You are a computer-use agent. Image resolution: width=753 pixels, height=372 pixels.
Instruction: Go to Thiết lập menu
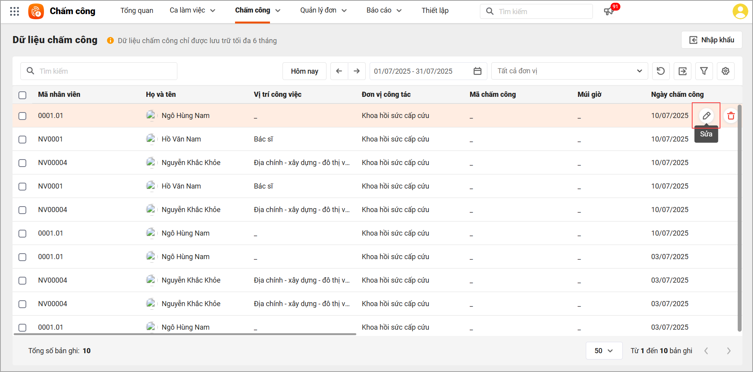[x=435, y=11]
